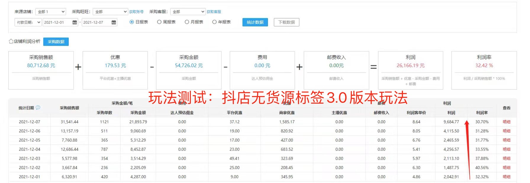Open 付款日期 type dropdown

point(28,22)
